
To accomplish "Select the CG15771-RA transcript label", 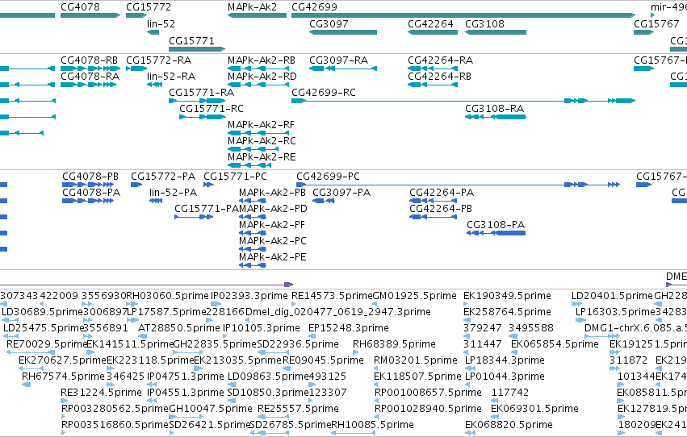I will click(202, 92).
